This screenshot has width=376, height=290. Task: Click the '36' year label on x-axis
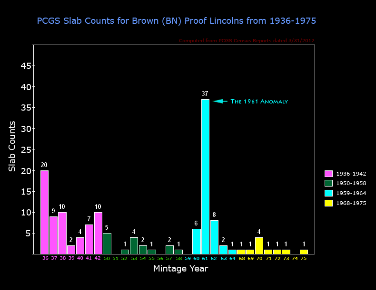click(45, 258)
